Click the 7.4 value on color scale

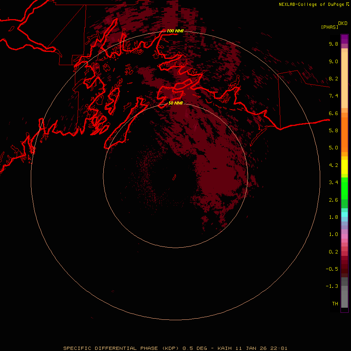(x=333, y=96)
